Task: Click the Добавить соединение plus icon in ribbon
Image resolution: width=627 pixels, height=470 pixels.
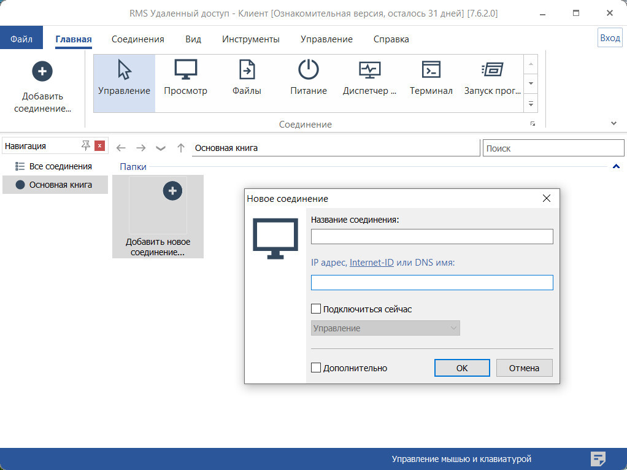Action: click(42, 72)
